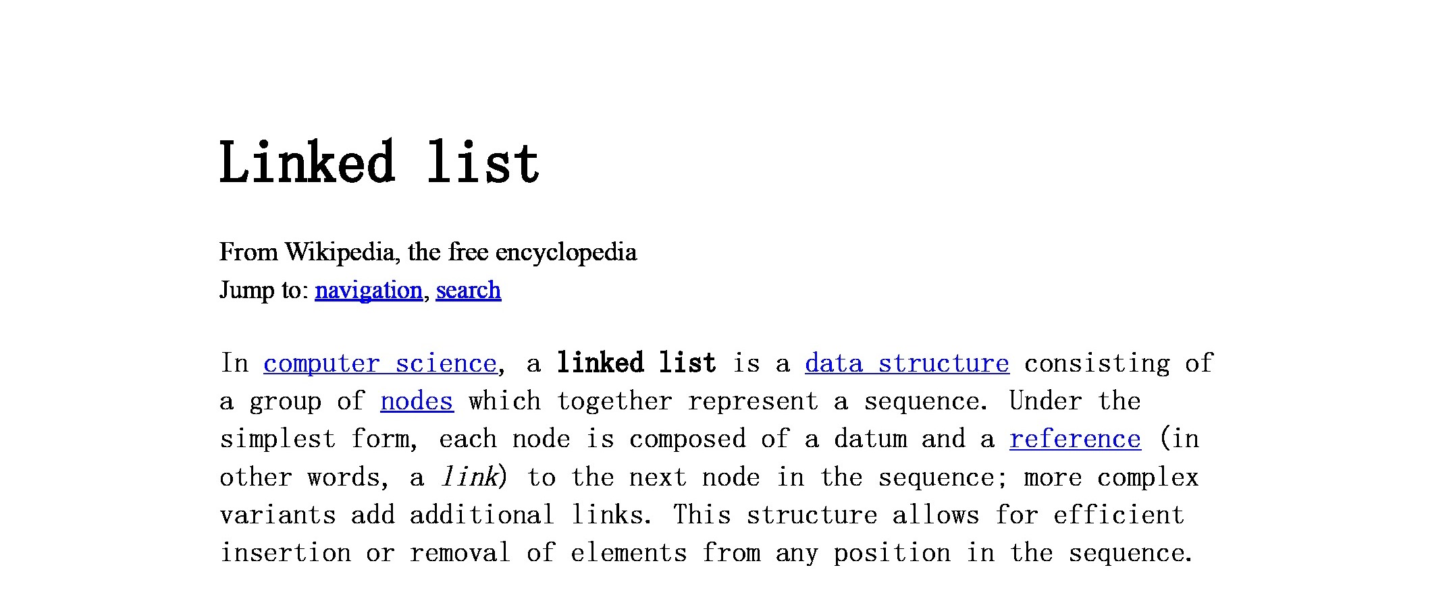Click the word consisting in first line
1451x607 pixels.
tap(1097, 364)
